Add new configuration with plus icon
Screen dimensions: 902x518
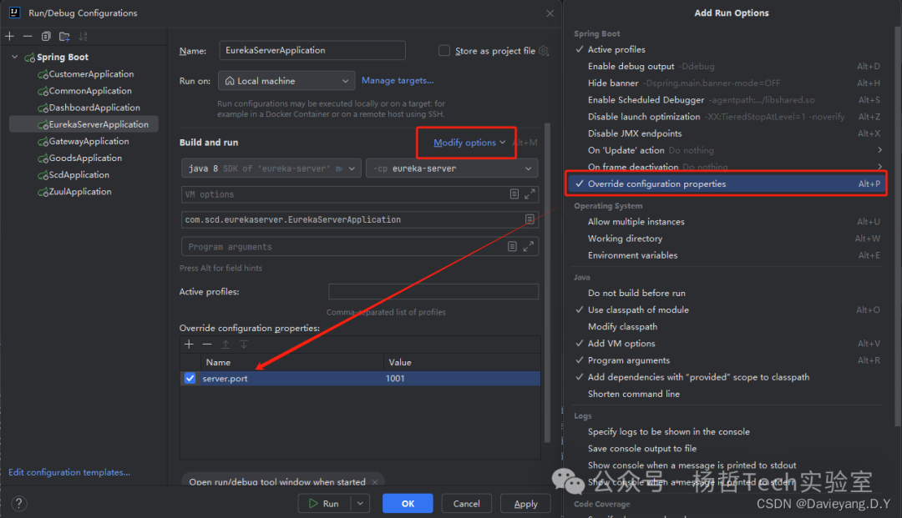(10, 36)
